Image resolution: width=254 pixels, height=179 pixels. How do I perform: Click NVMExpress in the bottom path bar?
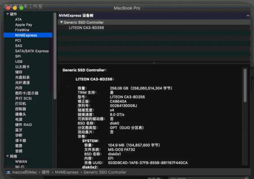pos(67,172)
